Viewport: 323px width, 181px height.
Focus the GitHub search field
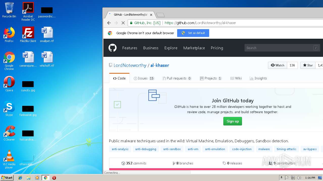coord(282,48)
